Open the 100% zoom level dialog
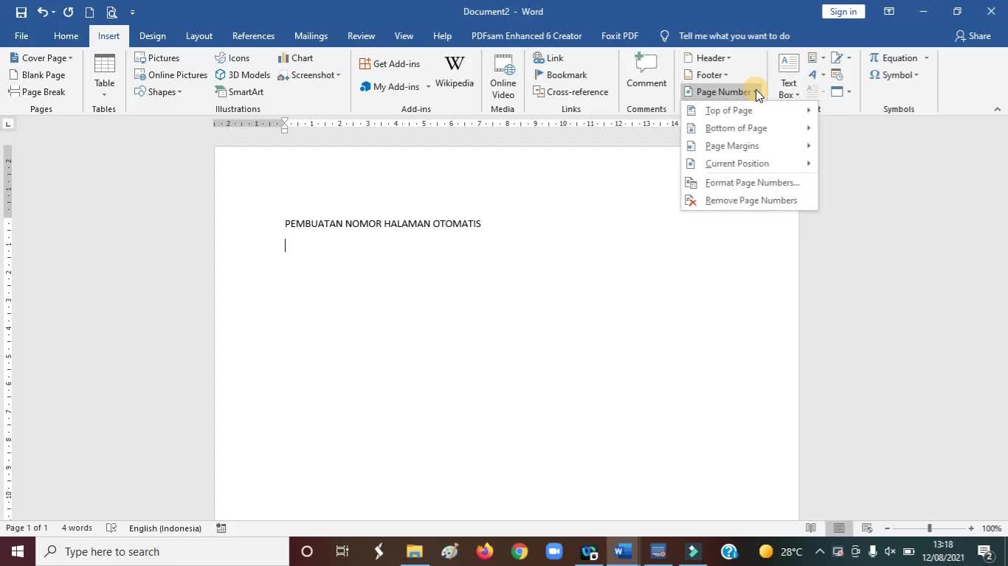 click(992, 528)
